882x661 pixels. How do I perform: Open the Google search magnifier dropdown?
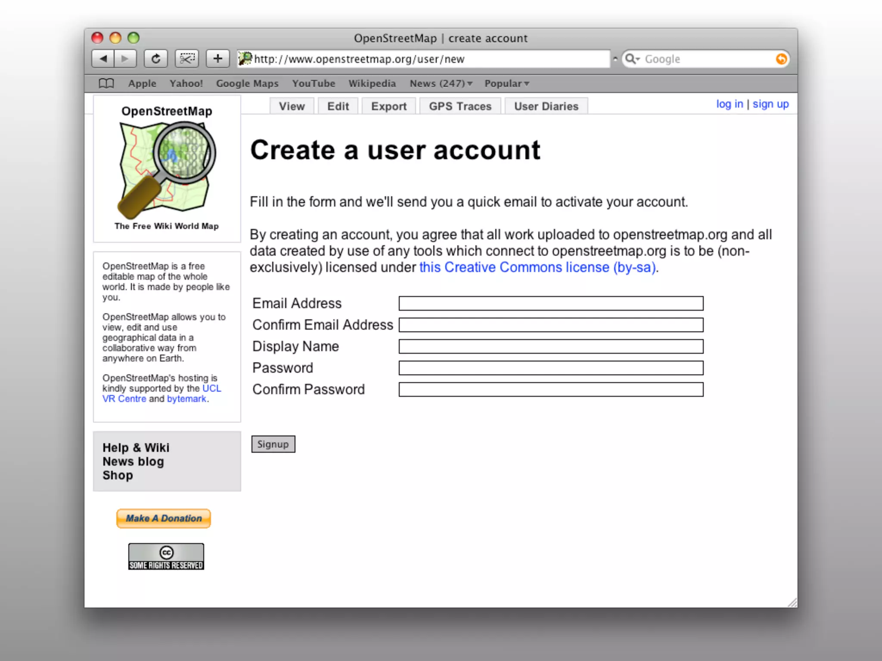pos(632,59)
